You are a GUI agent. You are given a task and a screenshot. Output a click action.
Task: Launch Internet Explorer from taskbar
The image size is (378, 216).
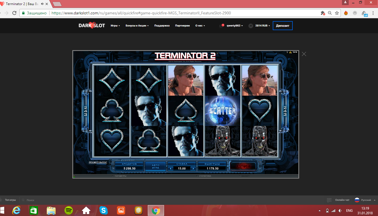(16, 210)
